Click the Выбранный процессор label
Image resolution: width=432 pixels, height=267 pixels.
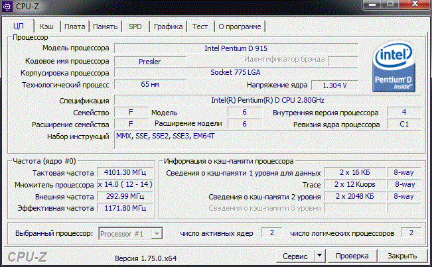click(54, 233)
